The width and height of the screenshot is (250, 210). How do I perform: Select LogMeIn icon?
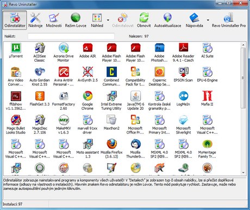(183, 96)
